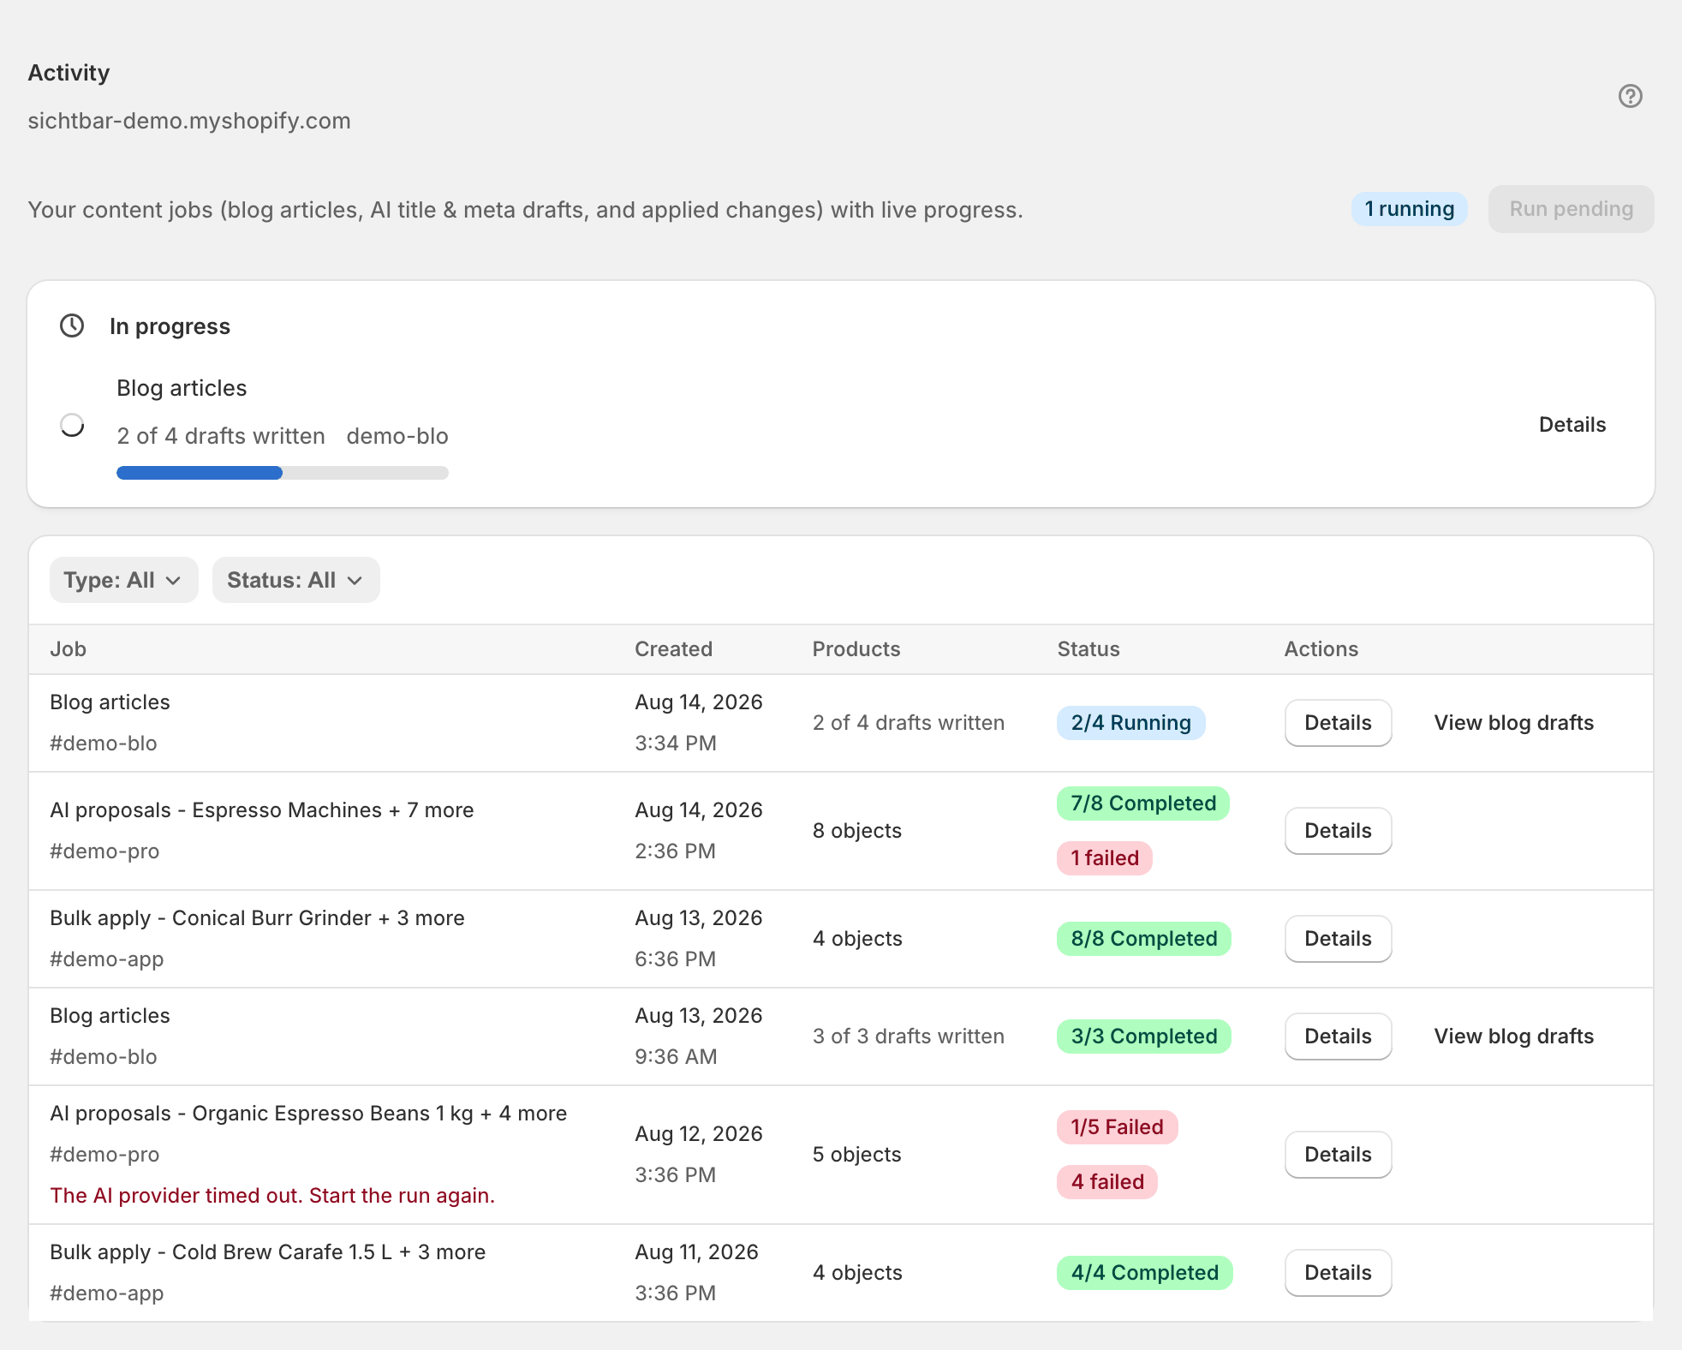Image resolution: width=1682 pixels, height=1350 pixels.
Task: Click the loading spinner for Blog articles
Action: click(72, 425)
